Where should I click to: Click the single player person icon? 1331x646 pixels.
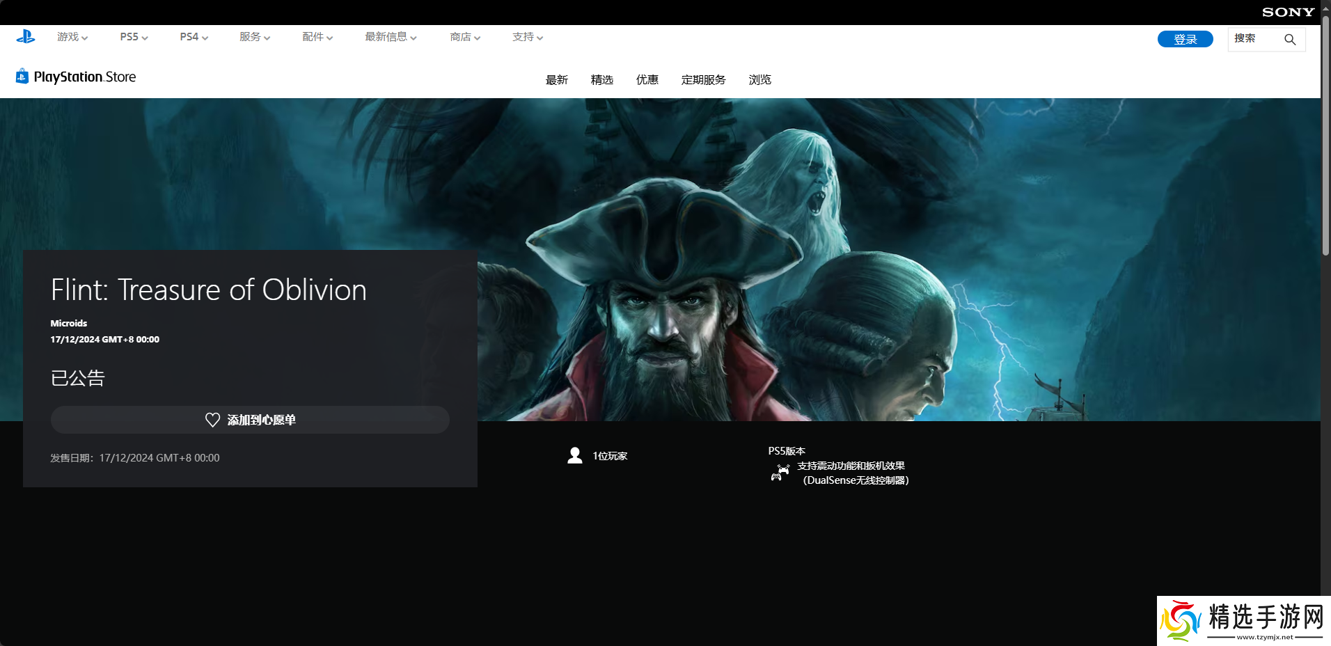575,456
